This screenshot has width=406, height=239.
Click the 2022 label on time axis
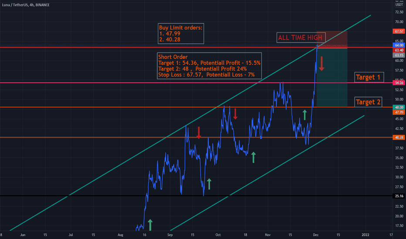click(365, 235)
